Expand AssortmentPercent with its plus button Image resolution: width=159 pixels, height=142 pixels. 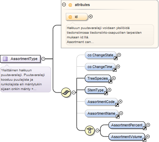point(148,125)
